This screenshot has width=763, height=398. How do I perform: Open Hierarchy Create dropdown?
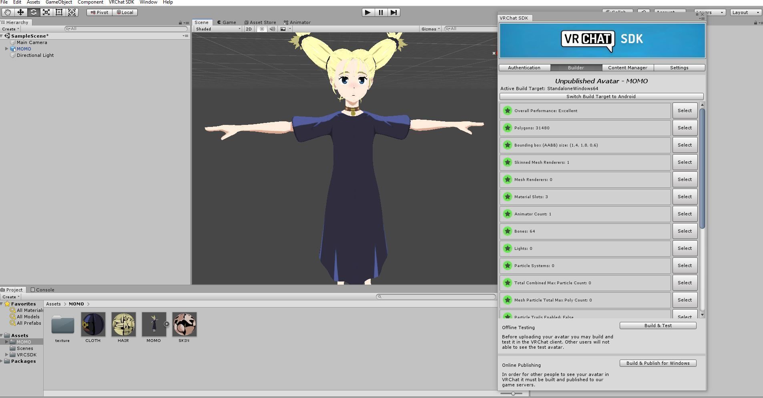pos(10,29)
